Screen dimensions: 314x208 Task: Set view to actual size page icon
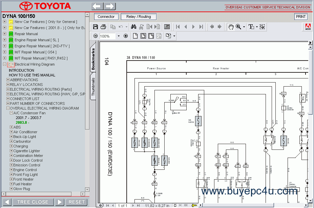135,36
